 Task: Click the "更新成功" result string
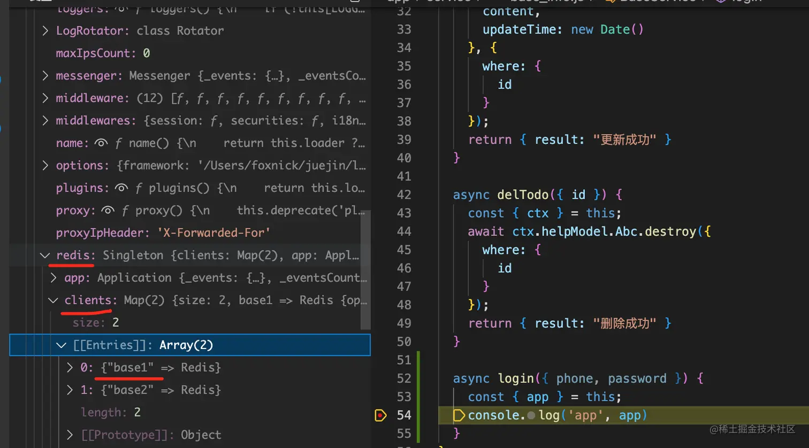tap(624, 140)
